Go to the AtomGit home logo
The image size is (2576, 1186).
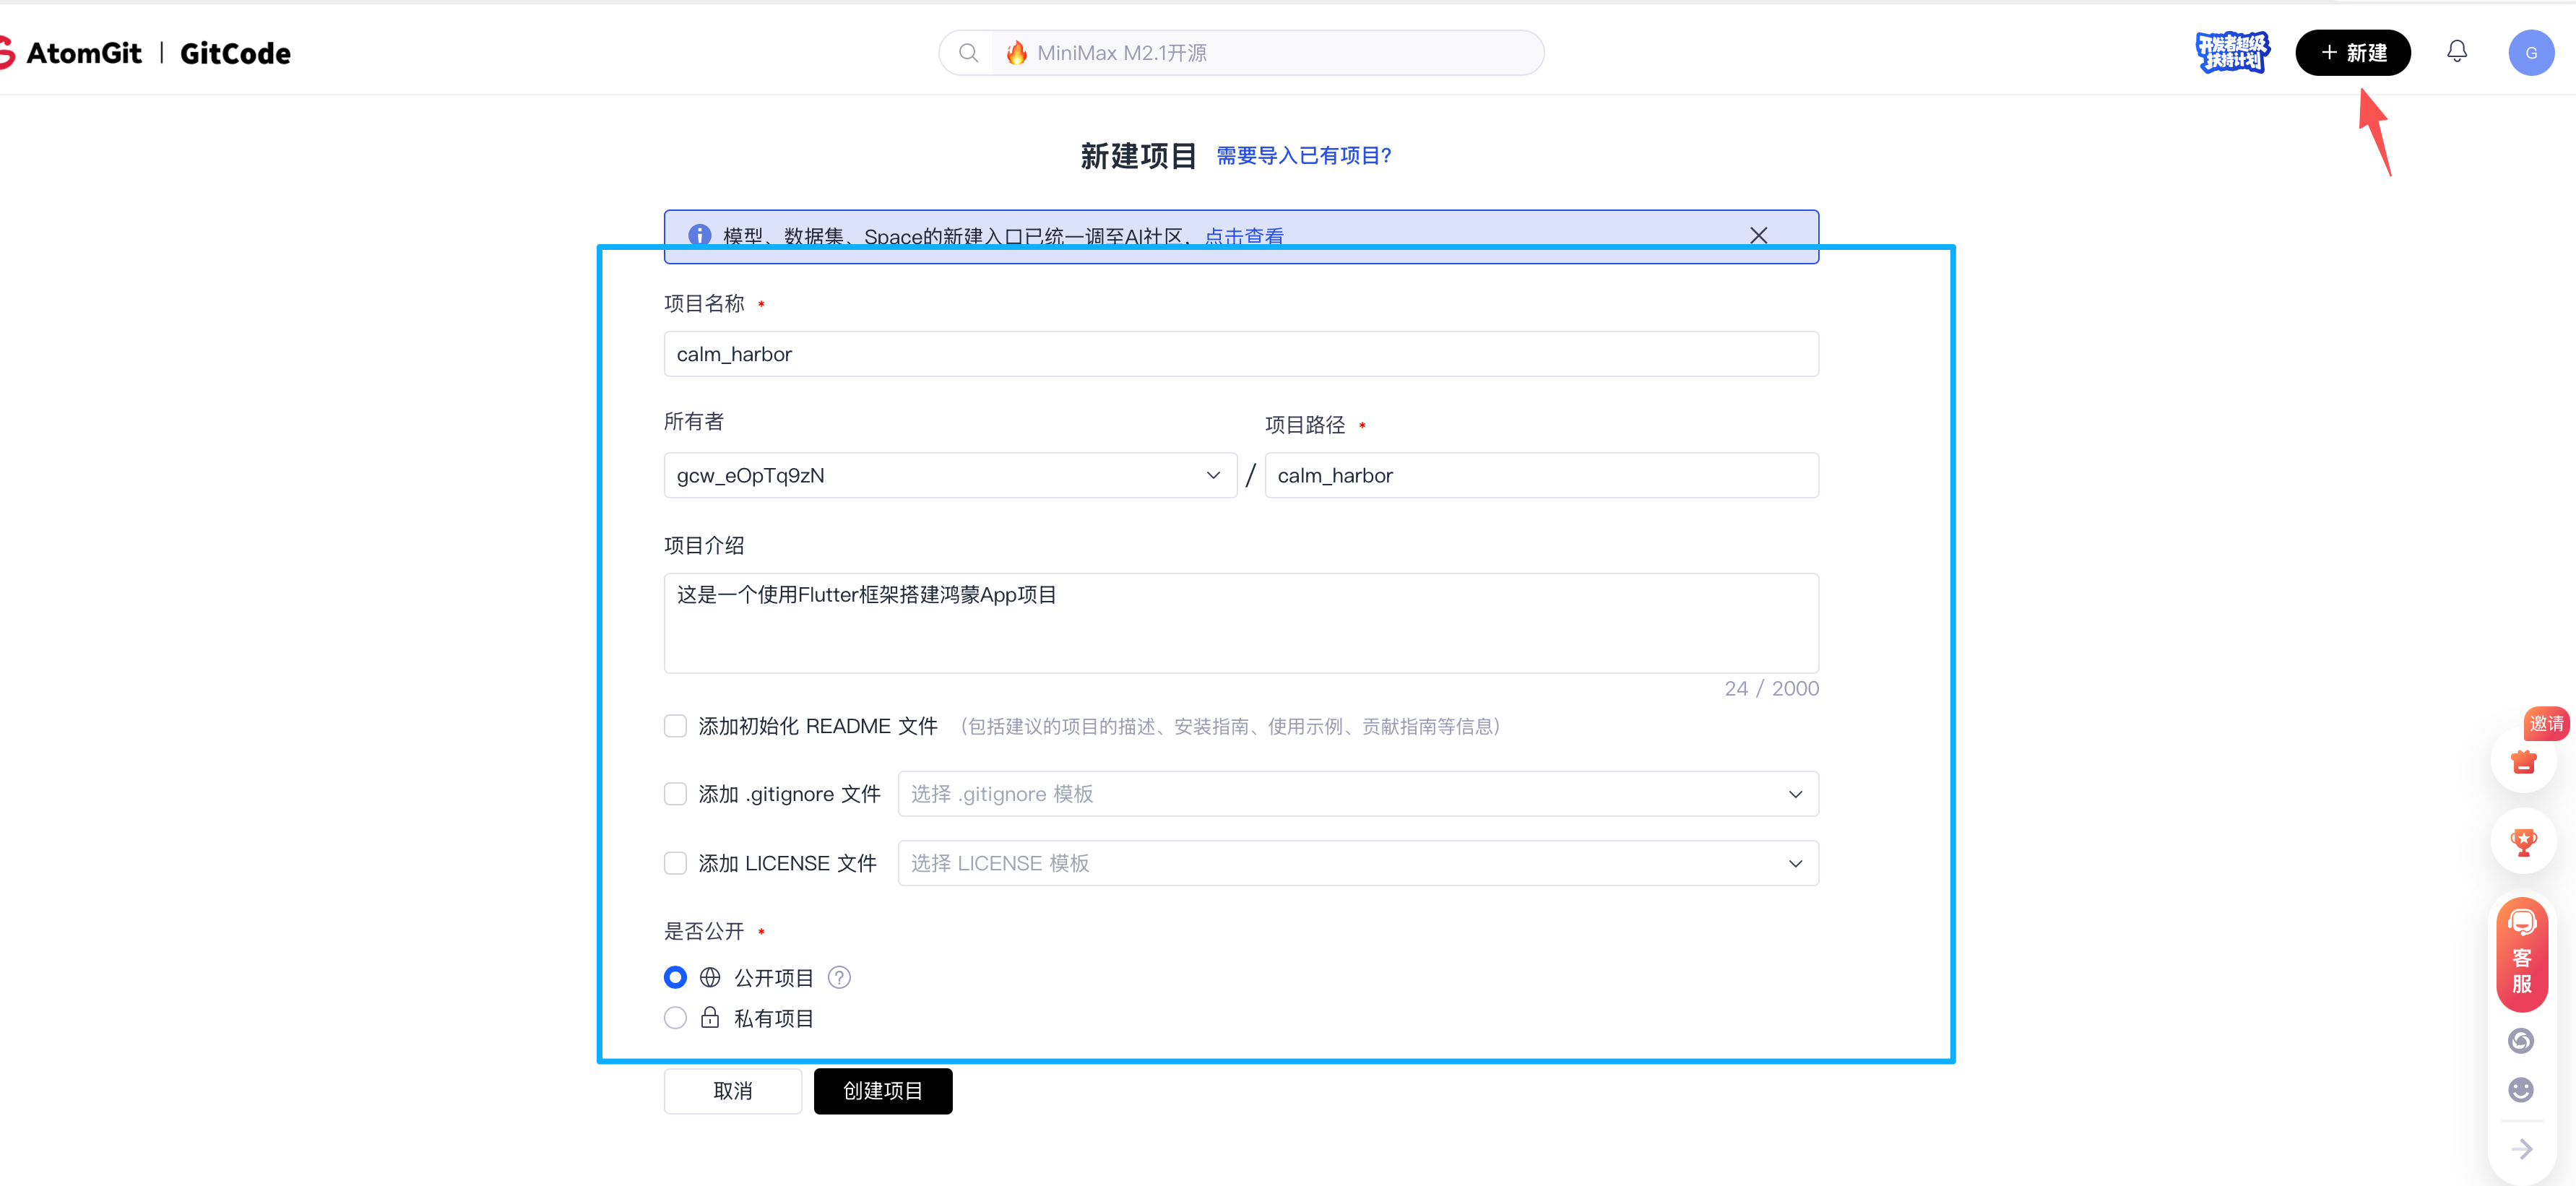point(85,52)
